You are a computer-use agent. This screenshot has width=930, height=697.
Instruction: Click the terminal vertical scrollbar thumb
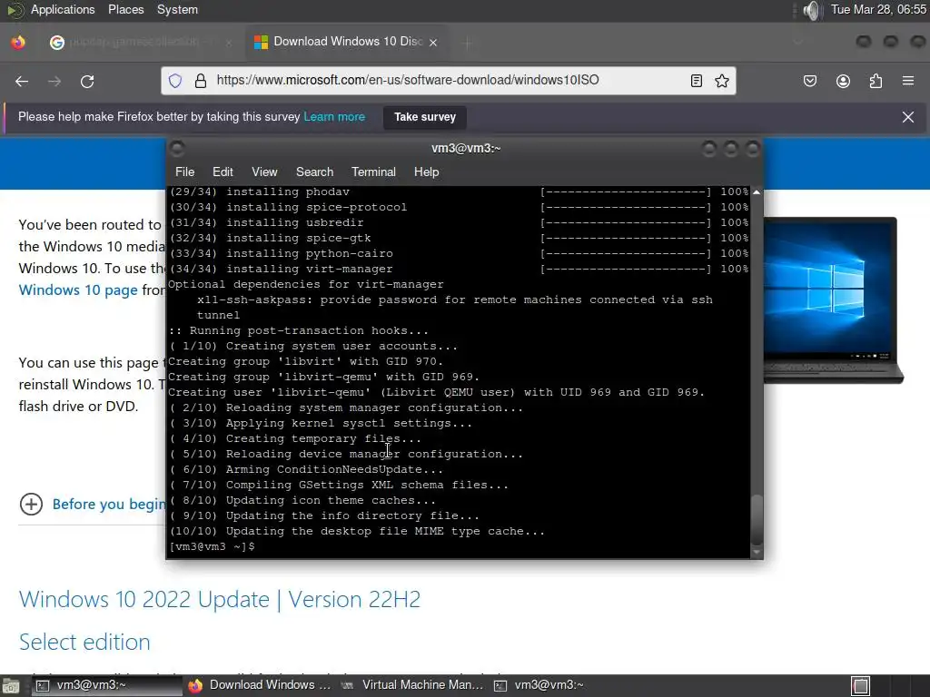(x=757, y=519)
